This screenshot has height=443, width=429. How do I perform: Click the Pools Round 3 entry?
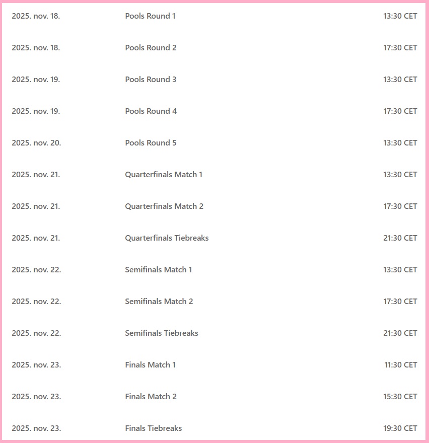click(151, 80)
